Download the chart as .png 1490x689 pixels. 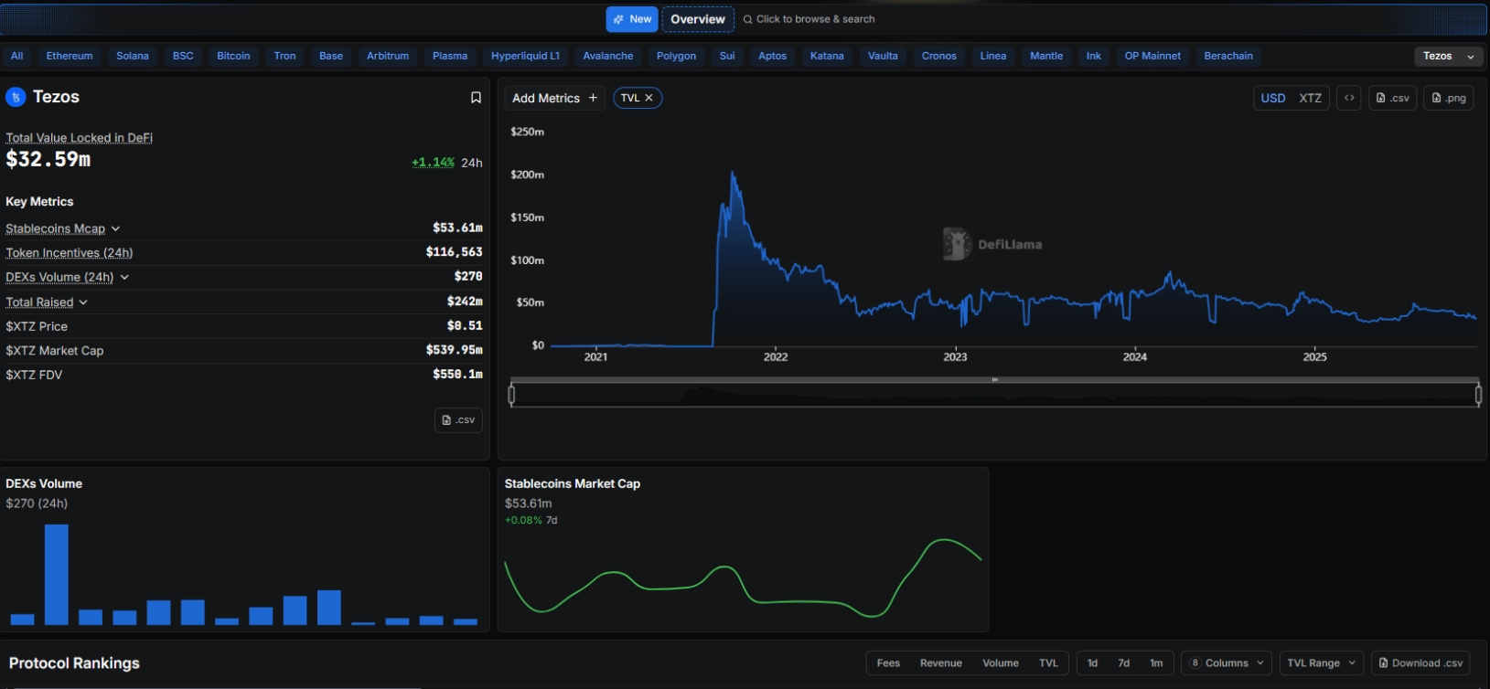pos(1448,98)
